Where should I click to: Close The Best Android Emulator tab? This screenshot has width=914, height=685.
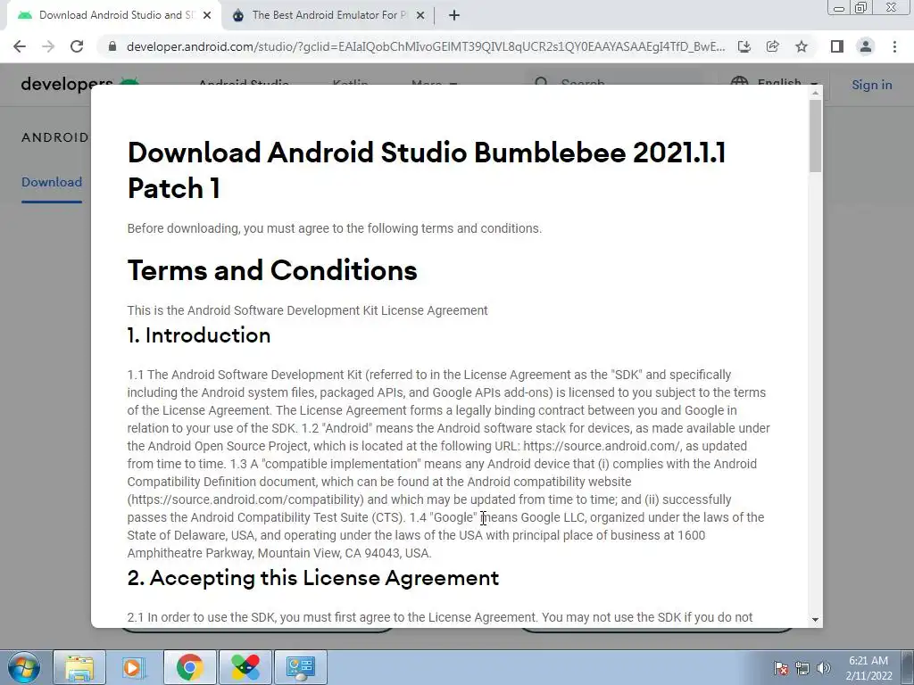point(420,16)
